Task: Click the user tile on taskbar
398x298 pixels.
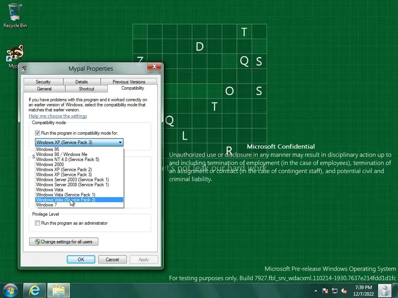Action: pos(384,290)
